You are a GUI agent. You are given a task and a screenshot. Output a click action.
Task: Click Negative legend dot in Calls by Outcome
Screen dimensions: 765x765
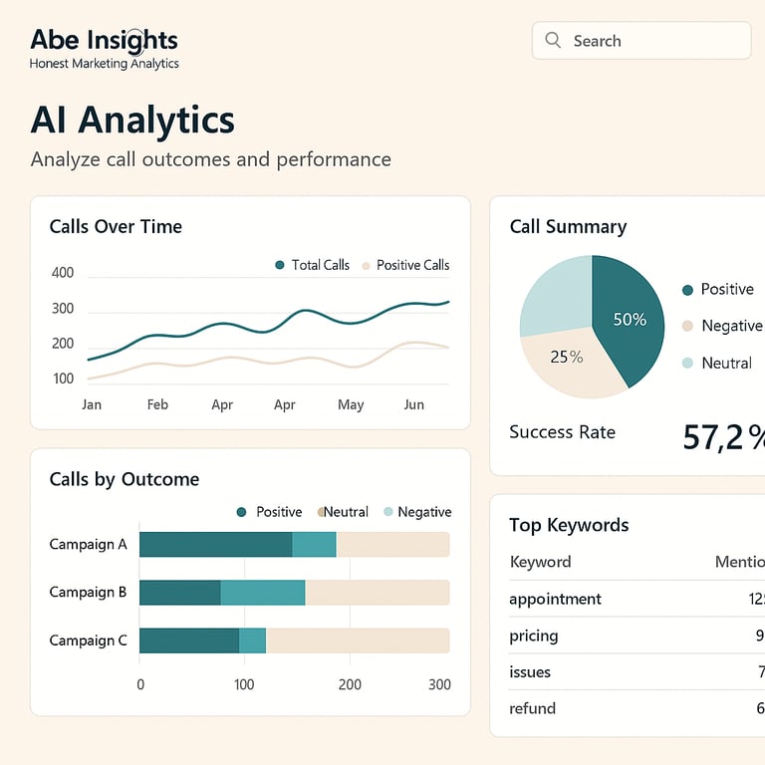(387, 512)
